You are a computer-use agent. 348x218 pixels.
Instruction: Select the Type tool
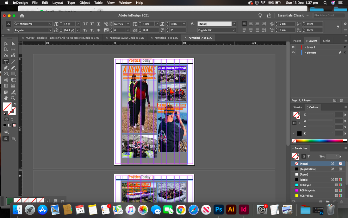pos(6,62)
